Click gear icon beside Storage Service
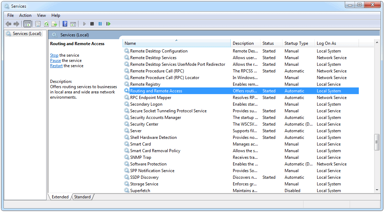384x212 pixels. [x=126, y=184]
